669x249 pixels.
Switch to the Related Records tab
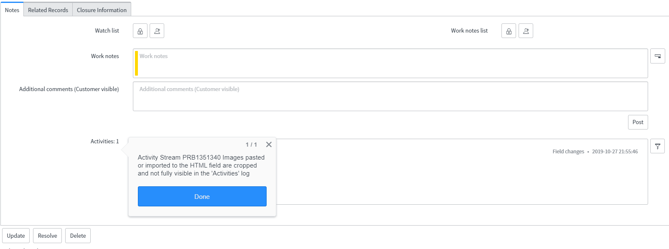pyautogui.click(x=48, y=10)
